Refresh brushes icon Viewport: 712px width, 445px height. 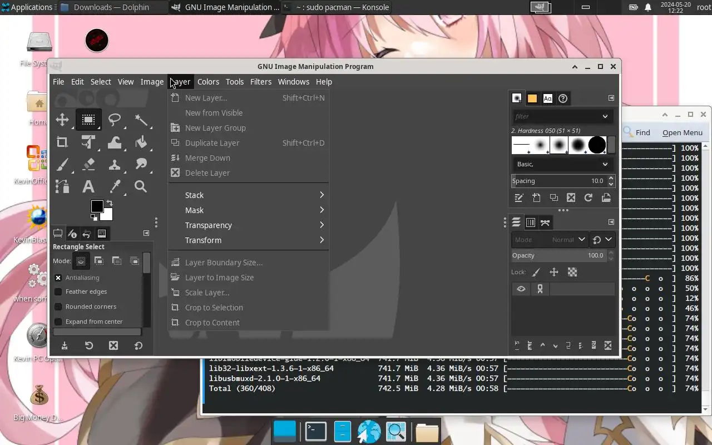588,197
